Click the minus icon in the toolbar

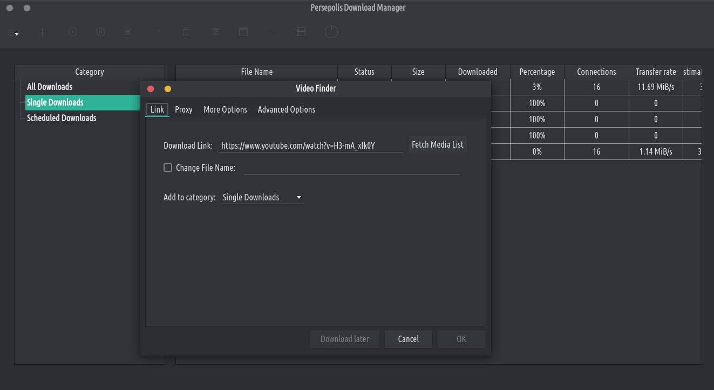pyautogui.click(x=271, y=32)
